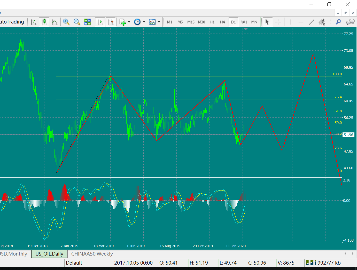Screen dimensions: 357x270
Task: Click the 61.8 Fibonacci level label
Action: [x=338, y=111]
